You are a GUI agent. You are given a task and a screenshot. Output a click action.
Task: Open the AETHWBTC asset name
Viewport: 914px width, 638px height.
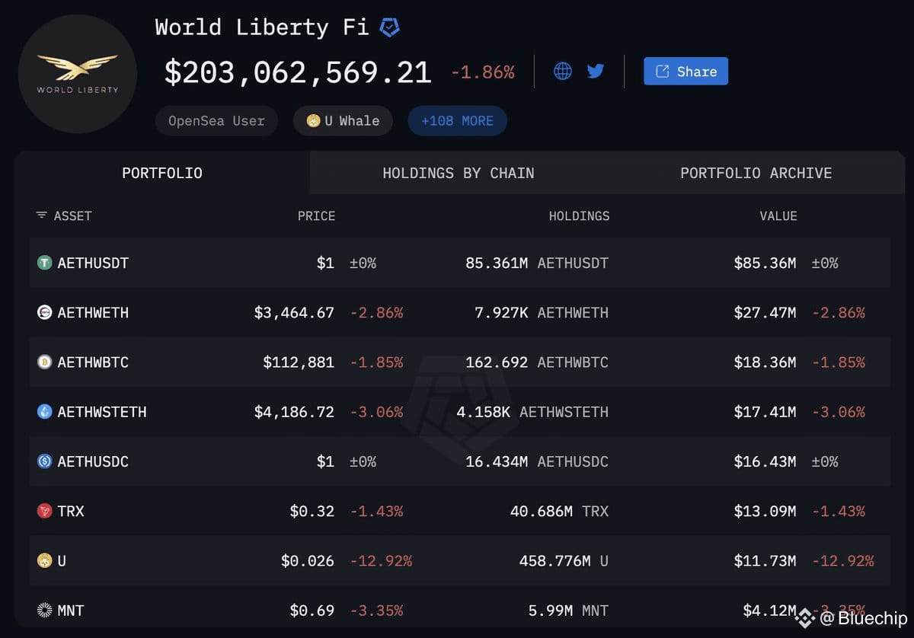click(93, 362)
